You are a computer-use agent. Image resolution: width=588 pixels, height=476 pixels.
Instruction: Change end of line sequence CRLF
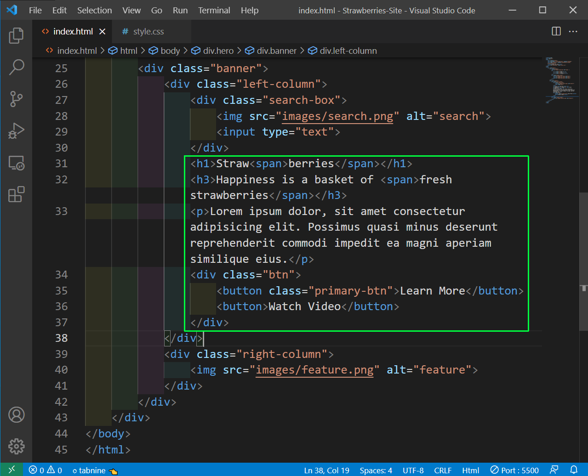(x=443, y=470)
